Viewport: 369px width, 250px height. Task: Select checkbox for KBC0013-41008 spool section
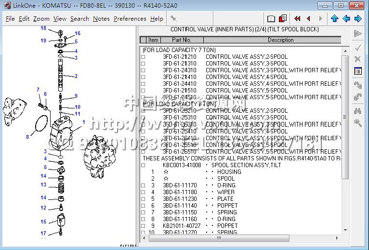coord(143,165)
